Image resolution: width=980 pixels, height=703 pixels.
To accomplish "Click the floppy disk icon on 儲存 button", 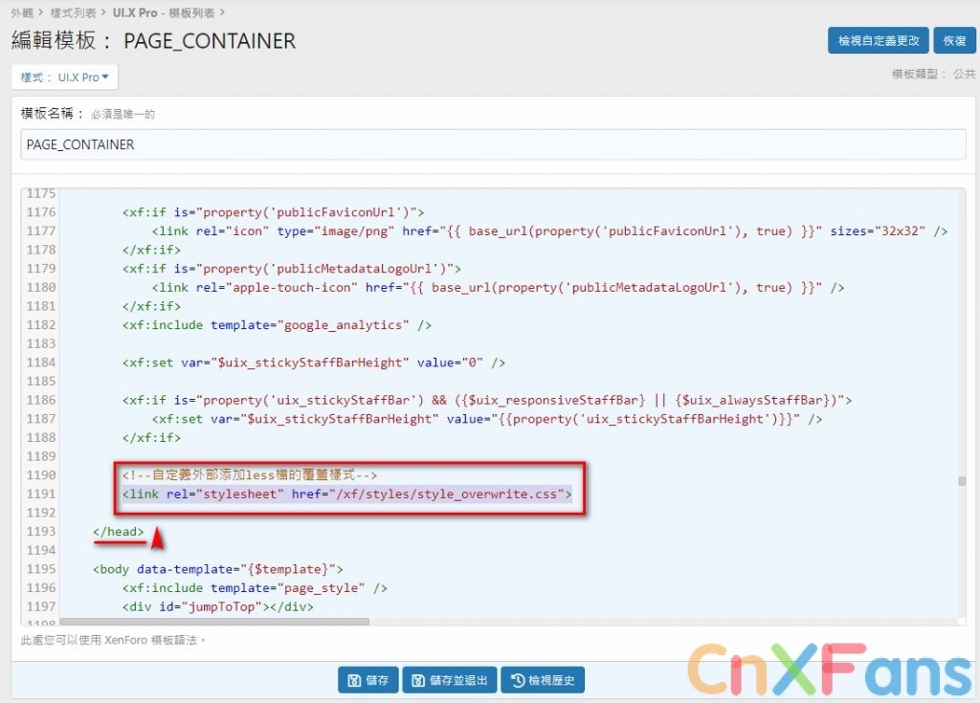I will click(x=354, y=681).
